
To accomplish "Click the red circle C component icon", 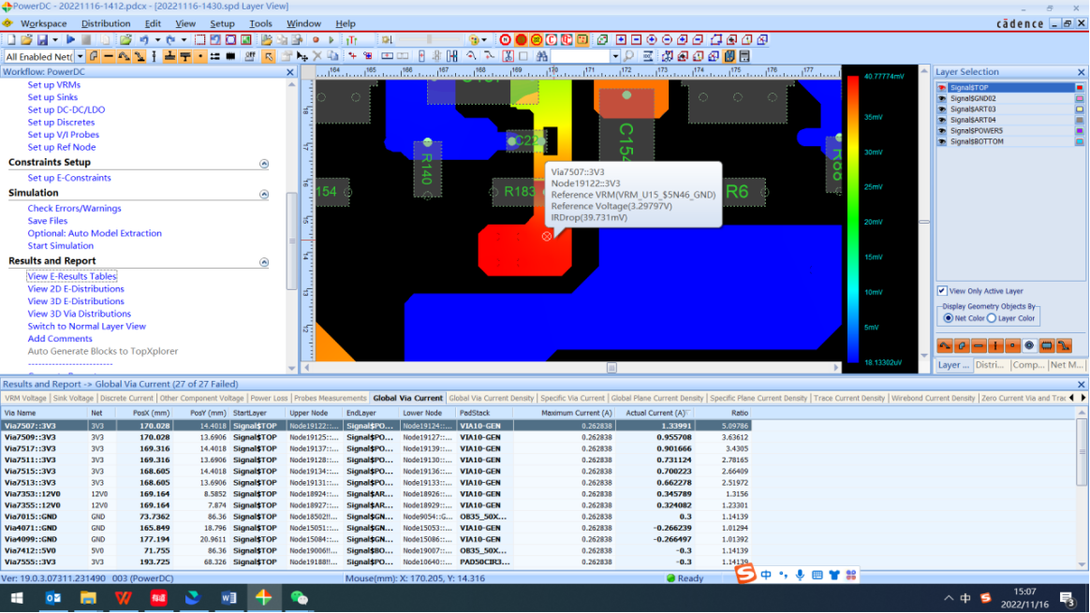I will 552,39.
